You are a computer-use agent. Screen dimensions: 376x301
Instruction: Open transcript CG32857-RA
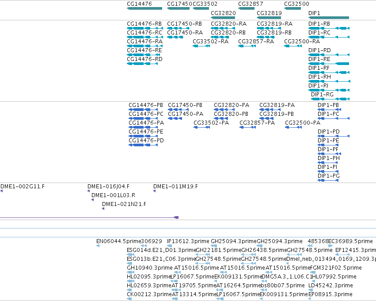(x=256, y=42)
